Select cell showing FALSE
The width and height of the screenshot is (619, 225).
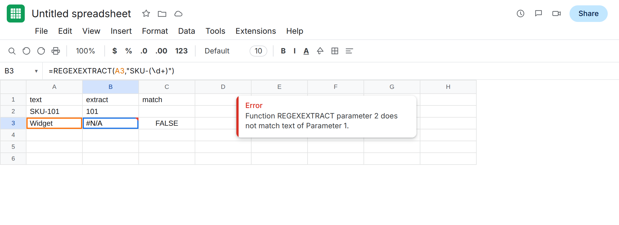coord(167,123)
